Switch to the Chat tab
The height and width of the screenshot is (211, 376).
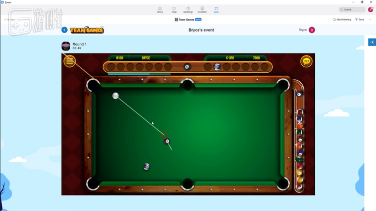174,10
